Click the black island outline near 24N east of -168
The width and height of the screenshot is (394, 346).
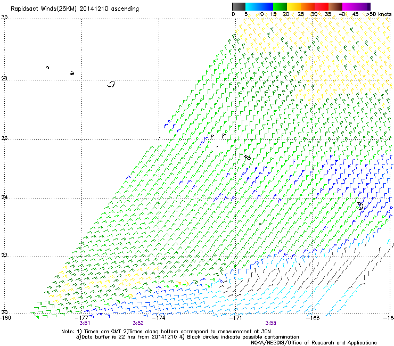click(x=360, y=206)
